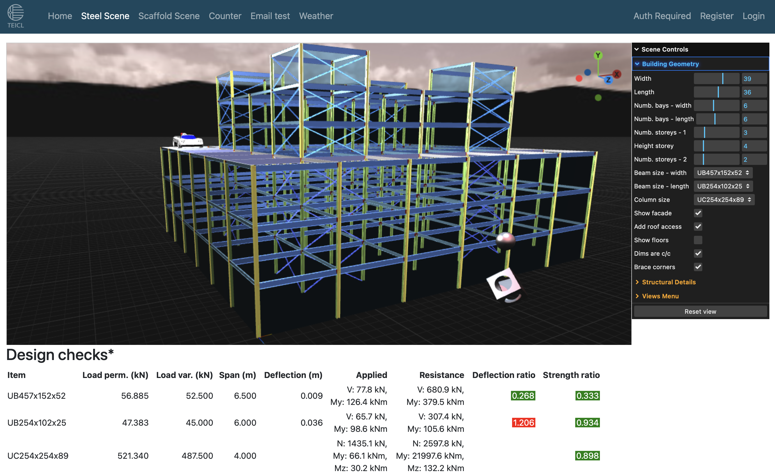Screen dimensions: 775x475
Task: Open the Beam size - width dropdown
Action: click(723, 173)
